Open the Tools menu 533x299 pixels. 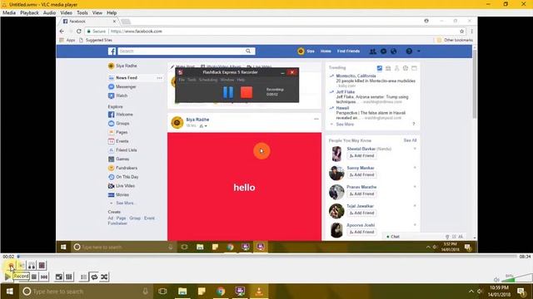click(82, 12)
